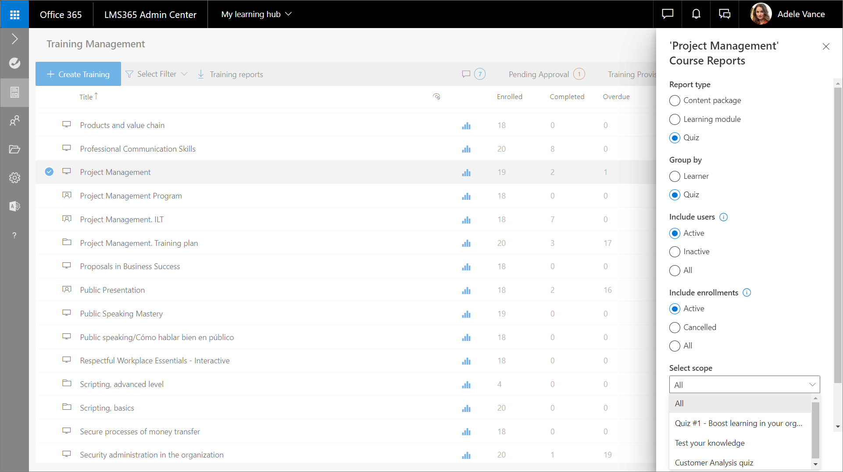Open the bar chart icon for Public Presentation
The image size is (843, 472).
coord(466,291)
